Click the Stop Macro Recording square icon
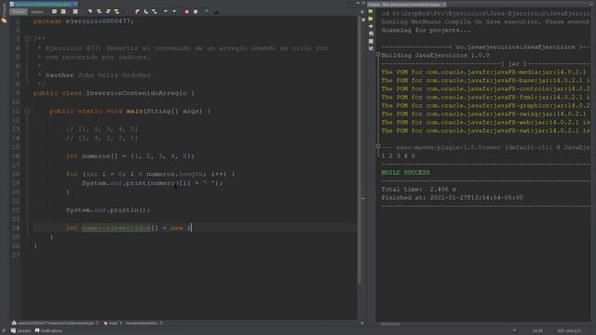 pyautogui.click(x=196, y=12)
